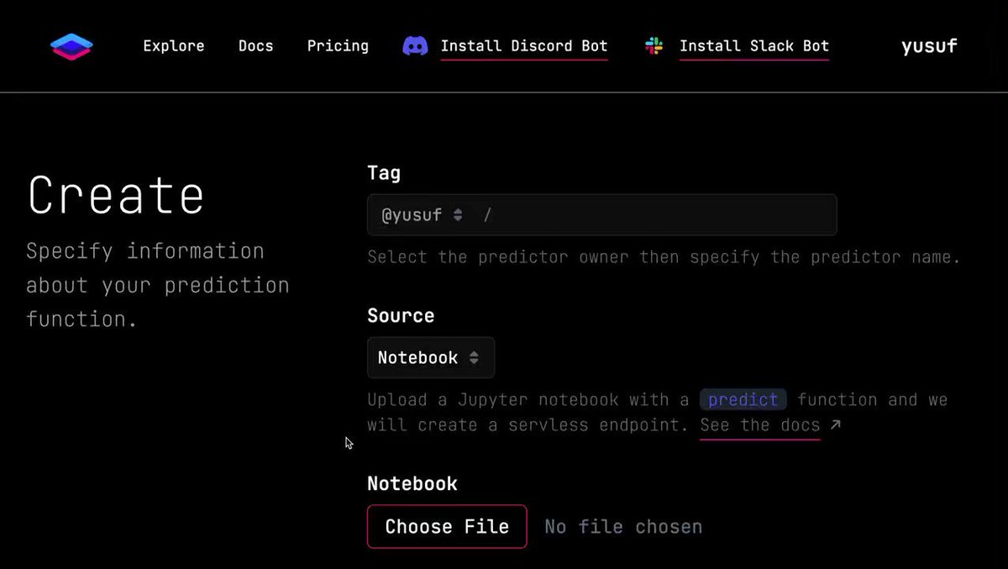Focus the predictor name field after the slash
The height and width of the screenshot is (569, 1008).
[664, 215]
